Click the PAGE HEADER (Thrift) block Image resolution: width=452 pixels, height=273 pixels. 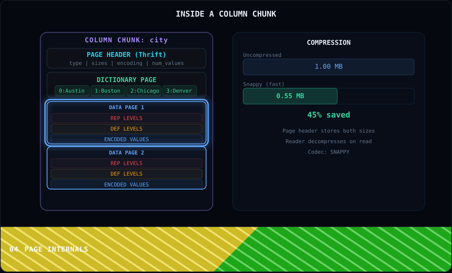[127, 58]
